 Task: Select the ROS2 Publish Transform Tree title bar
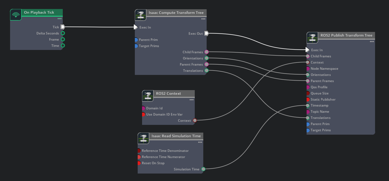tap(346, 36)
